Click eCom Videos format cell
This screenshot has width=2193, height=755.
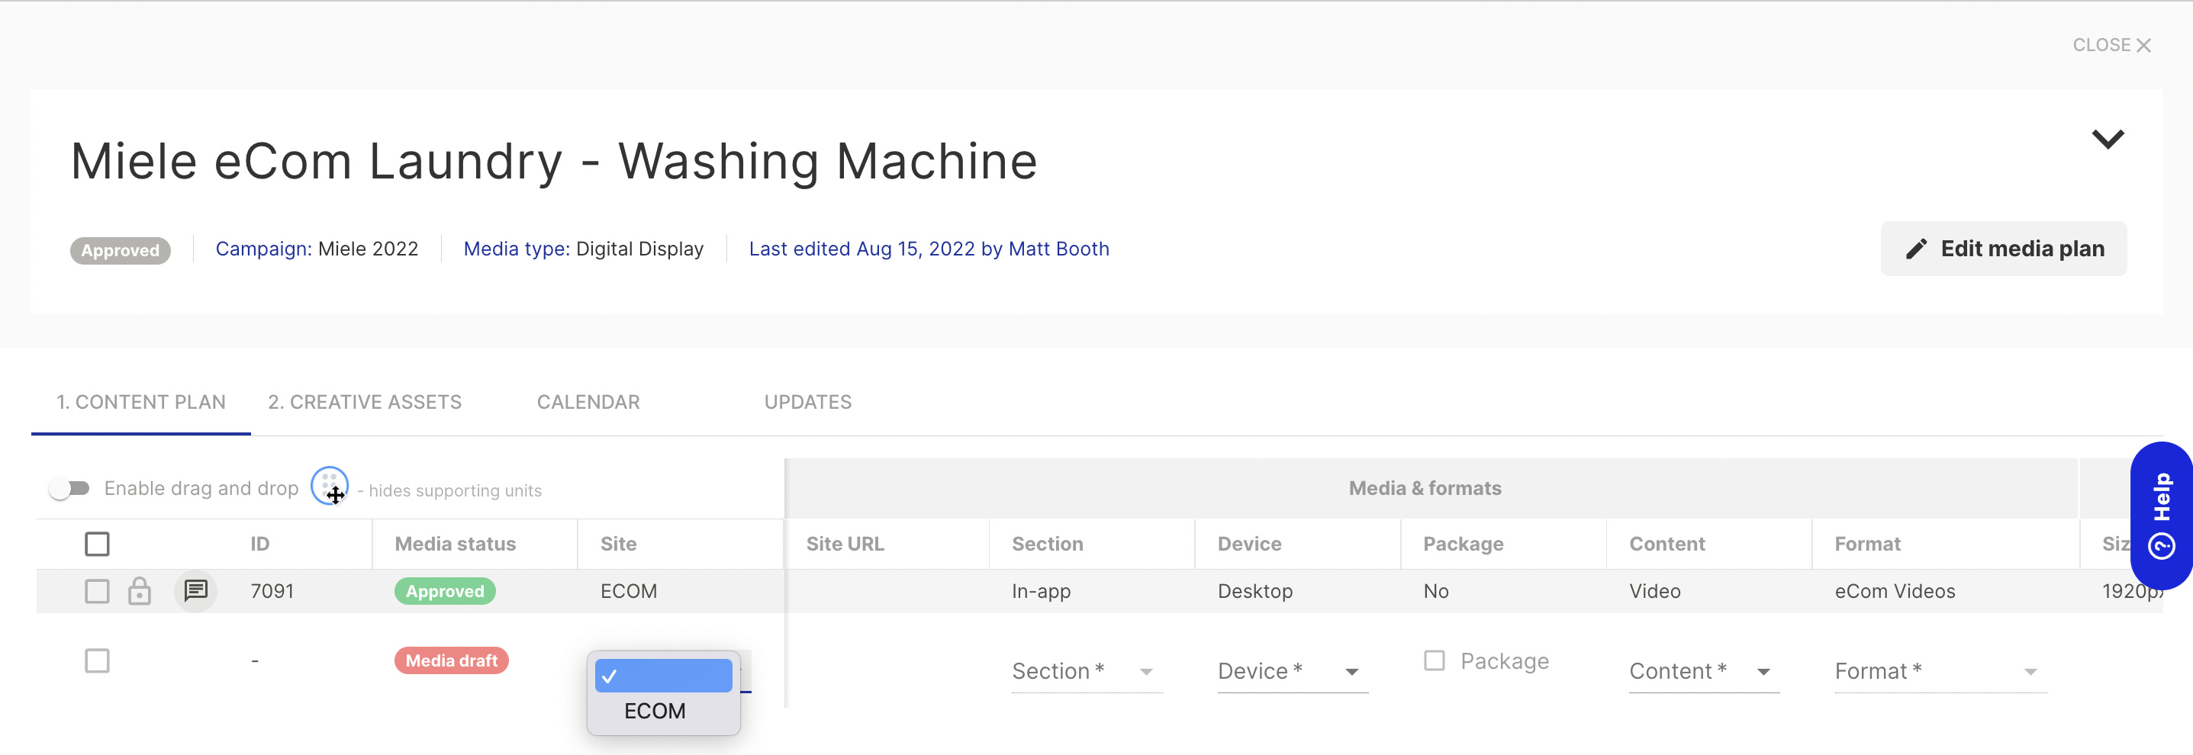click(x=1894, y=591)
